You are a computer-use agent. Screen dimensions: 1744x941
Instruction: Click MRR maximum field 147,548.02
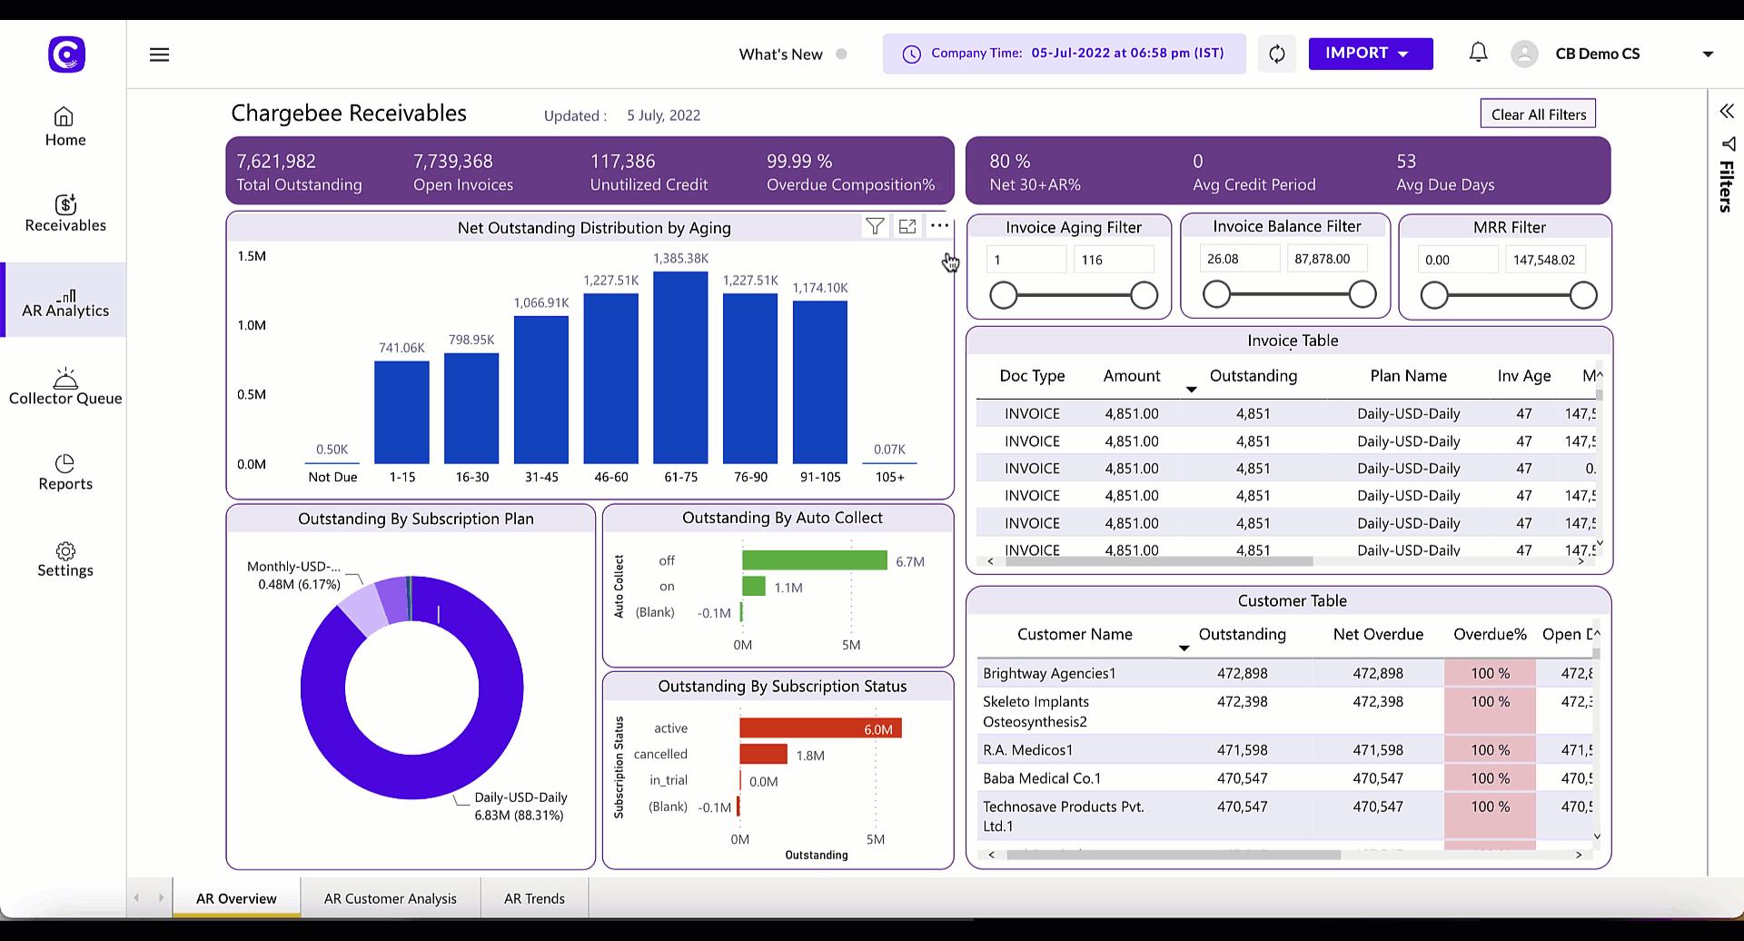(x=1546, y=260)
